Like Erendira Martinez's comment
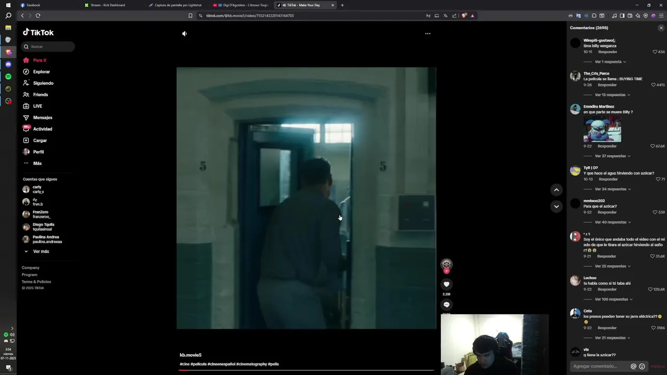Image resolution: width=667 pixels, height=375 pixels. tap(653, 146)
